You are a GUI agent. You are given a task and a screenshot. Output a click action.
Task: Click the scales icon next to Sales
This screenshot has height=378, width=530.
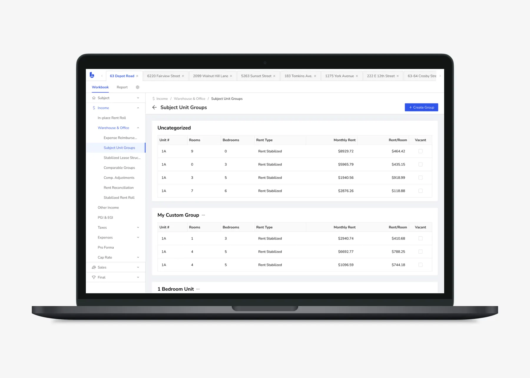tap(94, 267)
